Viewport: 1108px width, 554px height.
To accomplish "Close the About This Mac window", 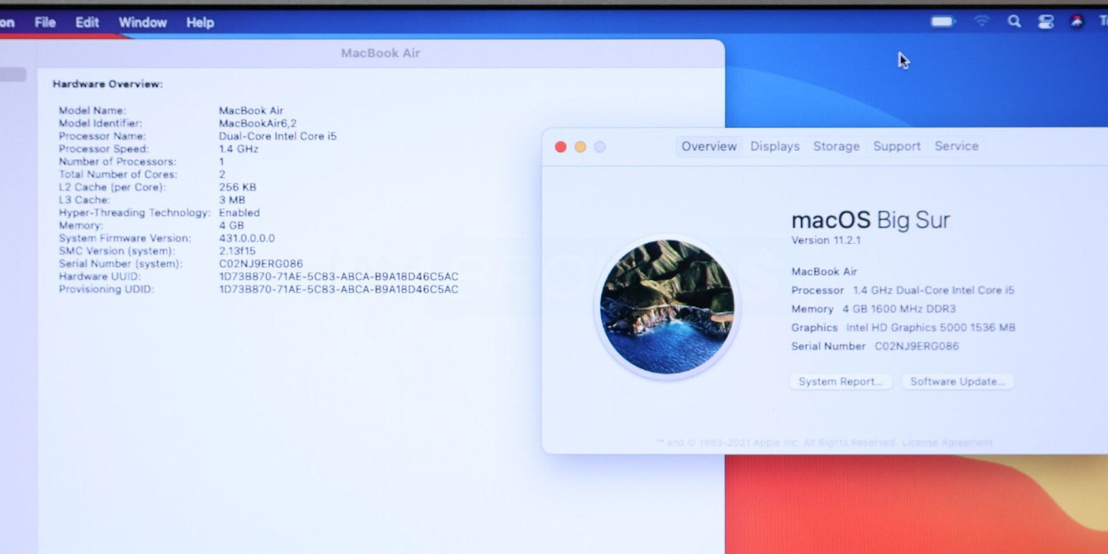I will (x=561, y=147).
